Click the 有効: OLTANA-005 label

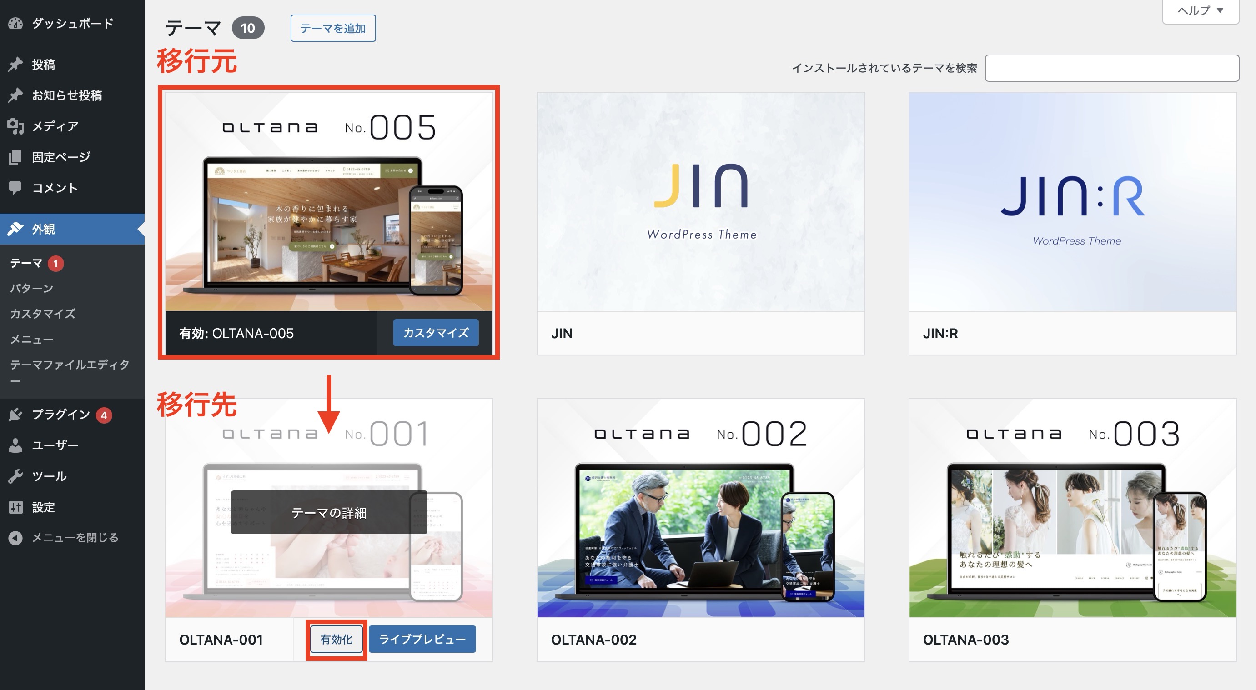tap(236, 333)
